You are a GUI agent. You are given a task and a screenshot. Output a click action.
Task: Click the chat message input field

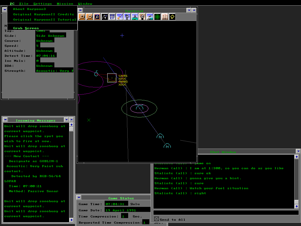tap(226, 212)
